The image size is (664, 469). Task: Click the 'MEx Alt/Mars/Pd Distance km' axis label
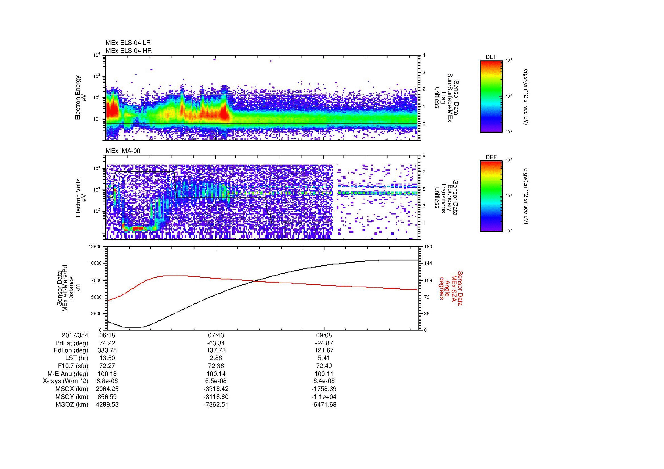coord(68,288)
